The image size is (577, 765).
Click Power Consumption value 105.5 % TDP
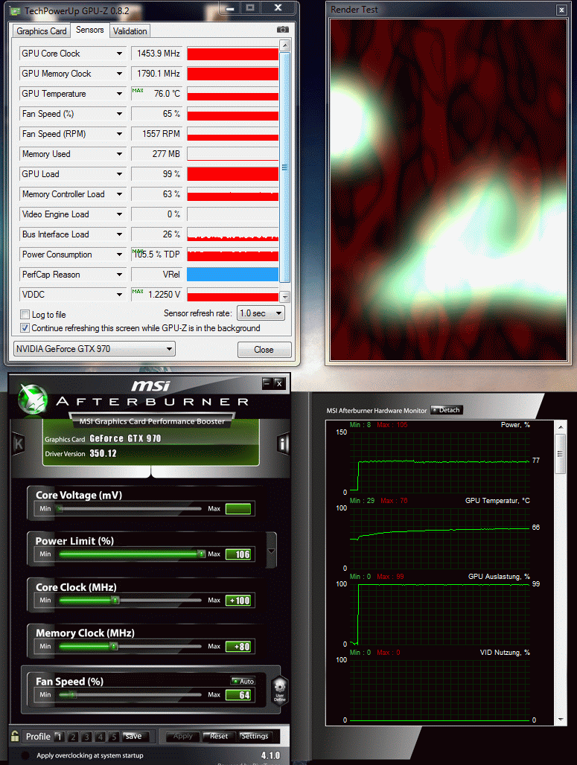pos(156,255)
